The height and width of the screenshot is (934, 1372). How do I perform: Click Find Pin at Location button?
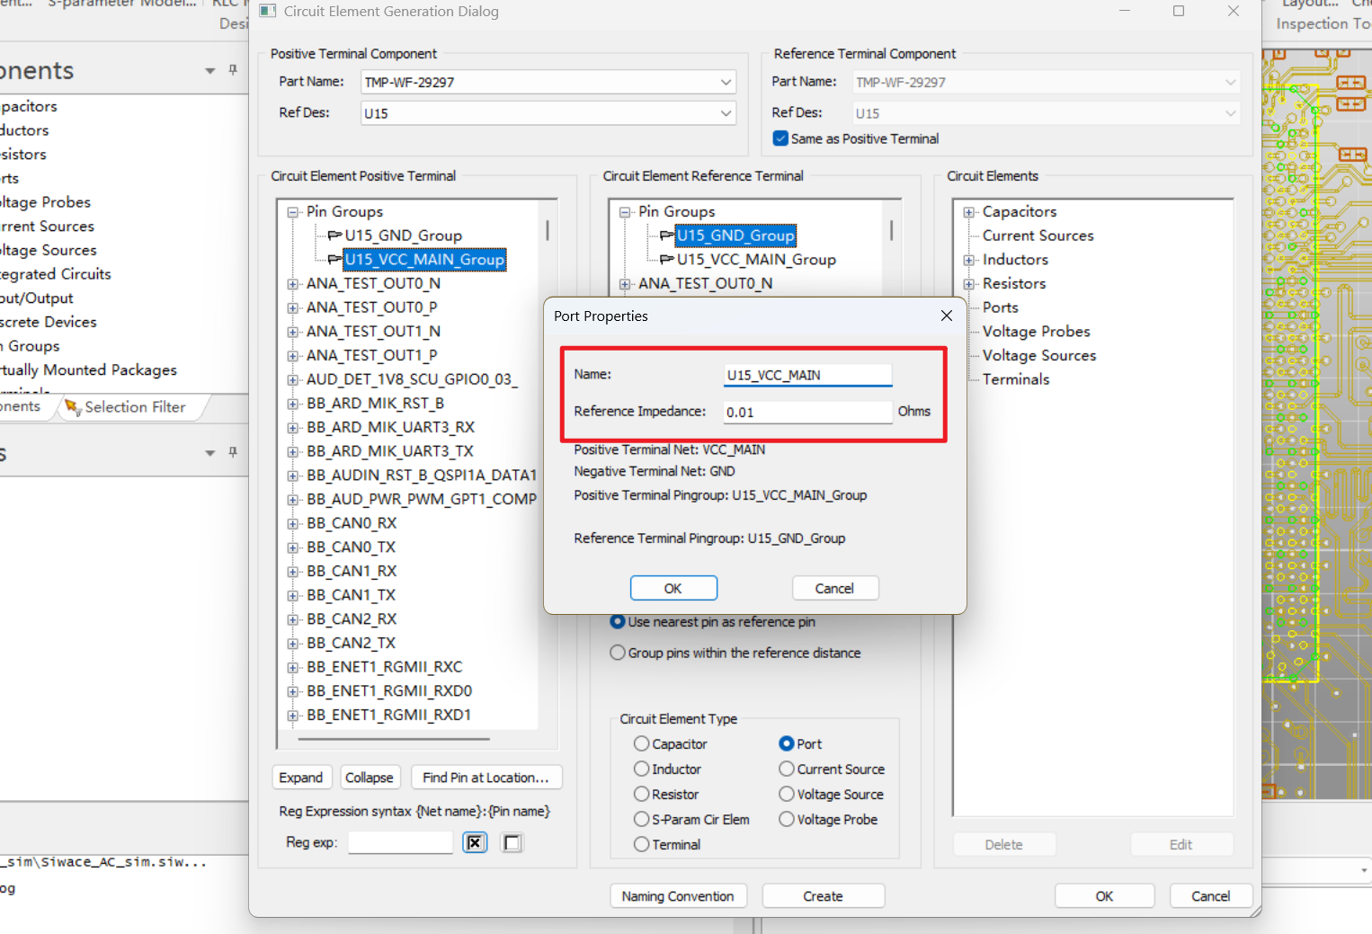click(486, 778)
